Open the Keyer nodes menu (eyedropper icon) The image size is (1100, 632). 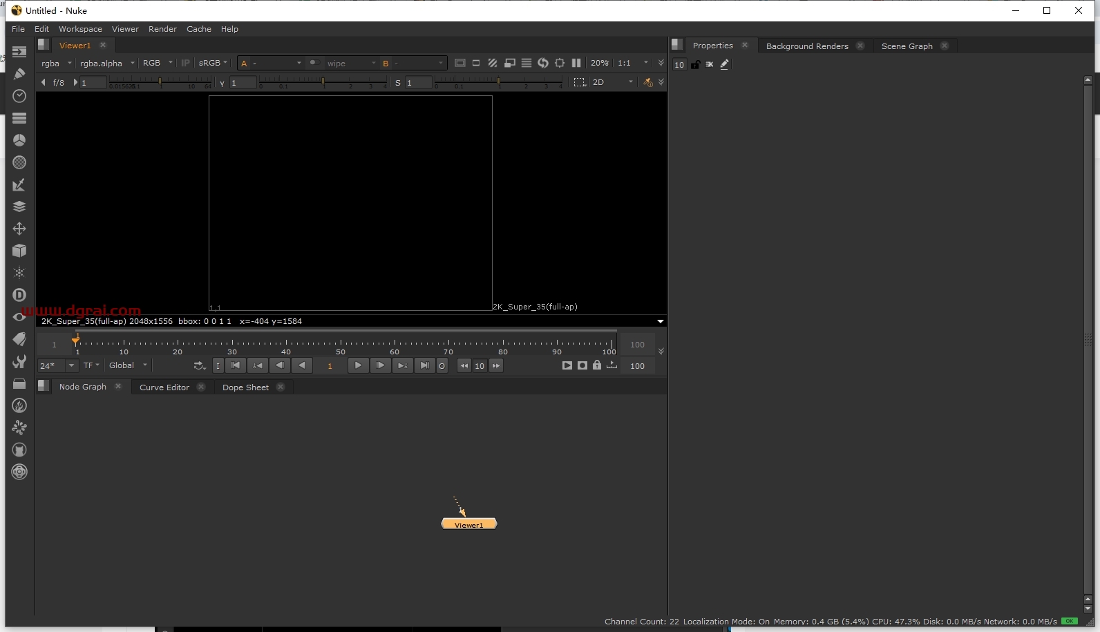click(19, 184)
